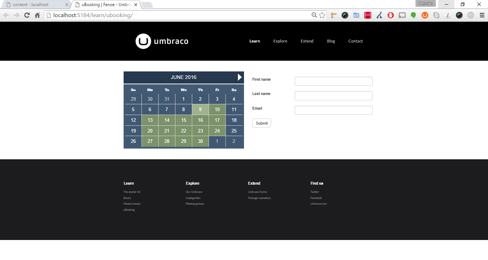Switch to the content - localhost tab
488x260 pixels.
tap(36, 5)
